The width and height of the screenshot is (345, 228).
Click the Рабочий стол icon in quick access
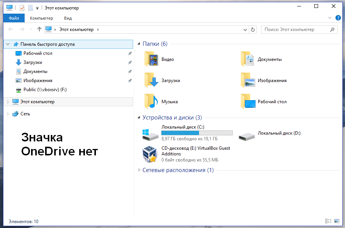click(19, 53)
